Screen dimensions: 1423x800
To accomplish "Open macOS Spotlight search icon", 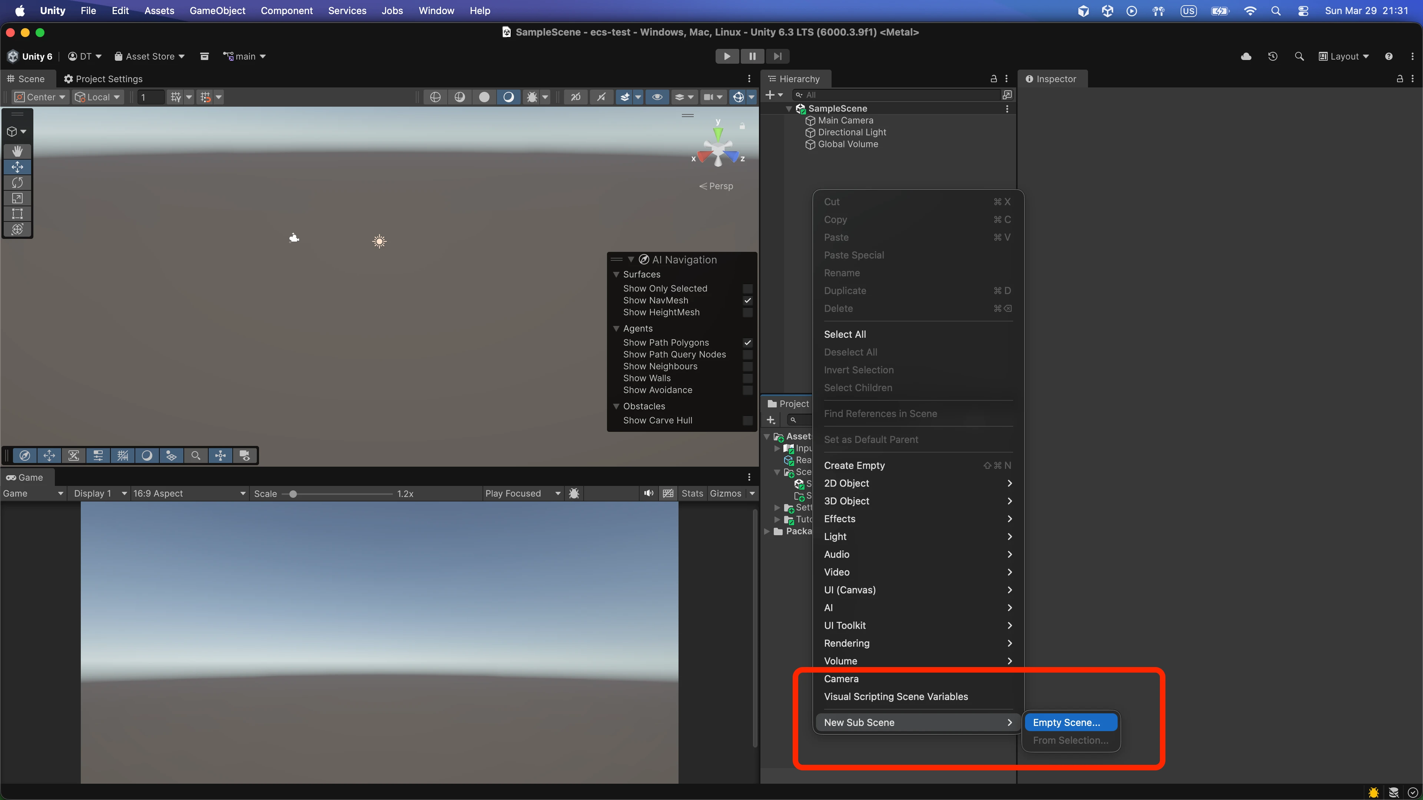I will [1276, 10].
